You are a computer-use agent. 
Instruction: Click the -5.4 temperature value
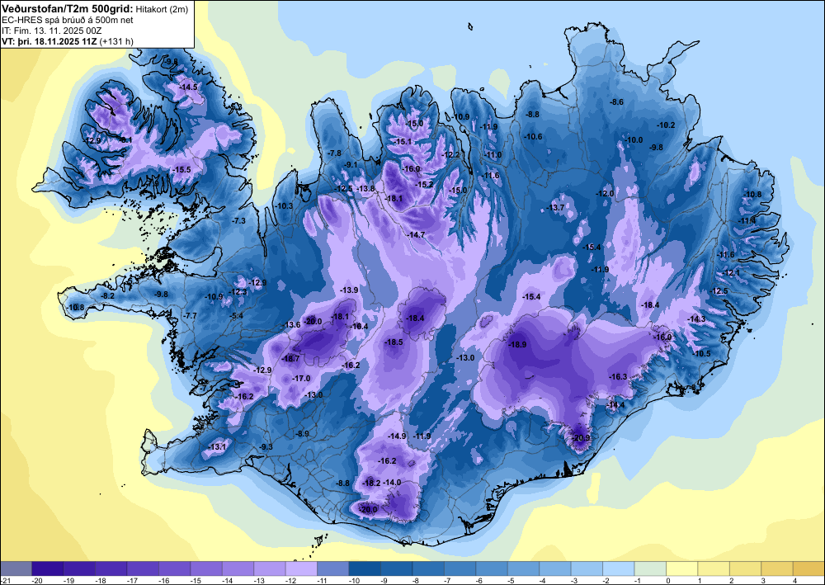pos(238,316)
